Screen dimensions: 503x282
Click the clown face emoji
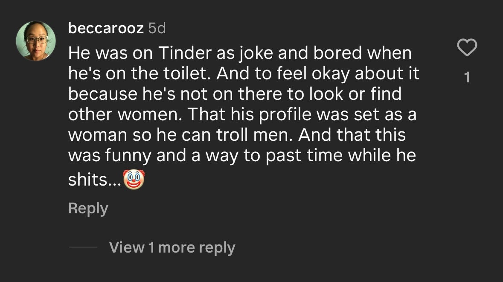pos(134,180)
